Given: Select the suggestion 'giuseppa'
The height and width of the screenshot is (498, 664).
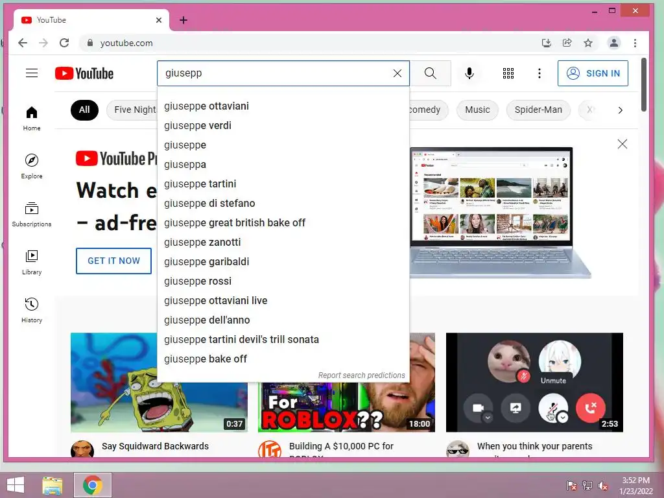Looking at the screenshot, I should click(x=283, y=164).
